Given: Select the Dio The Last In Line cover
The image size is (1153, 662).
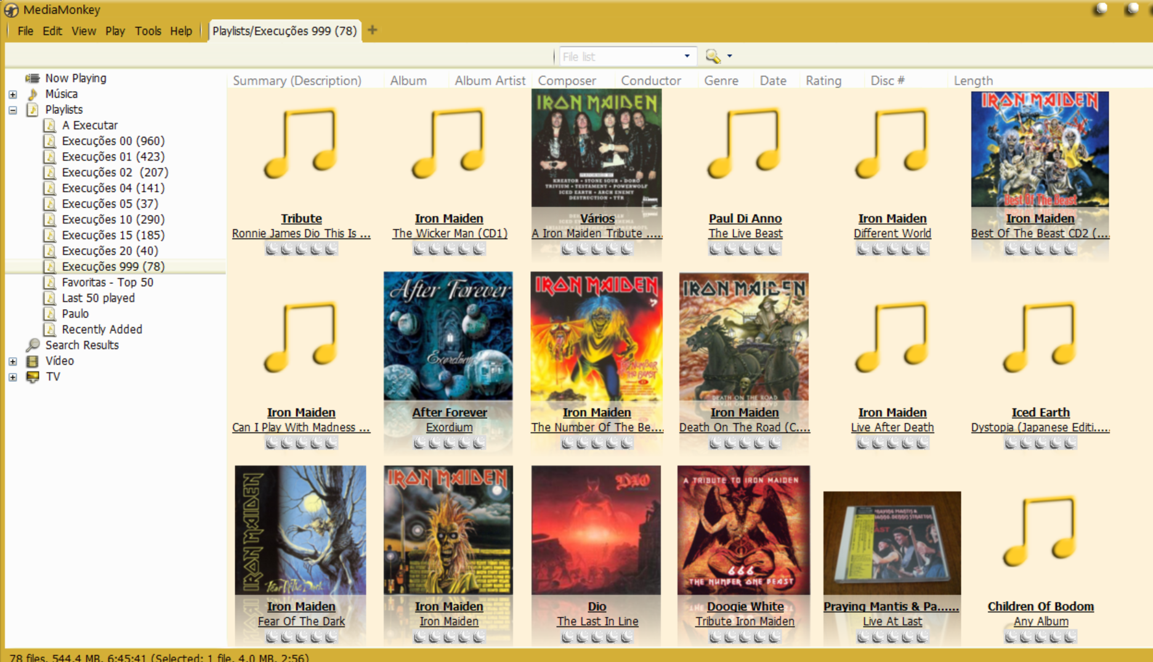Looking at the screenshot, I should (x=596, y=530).
